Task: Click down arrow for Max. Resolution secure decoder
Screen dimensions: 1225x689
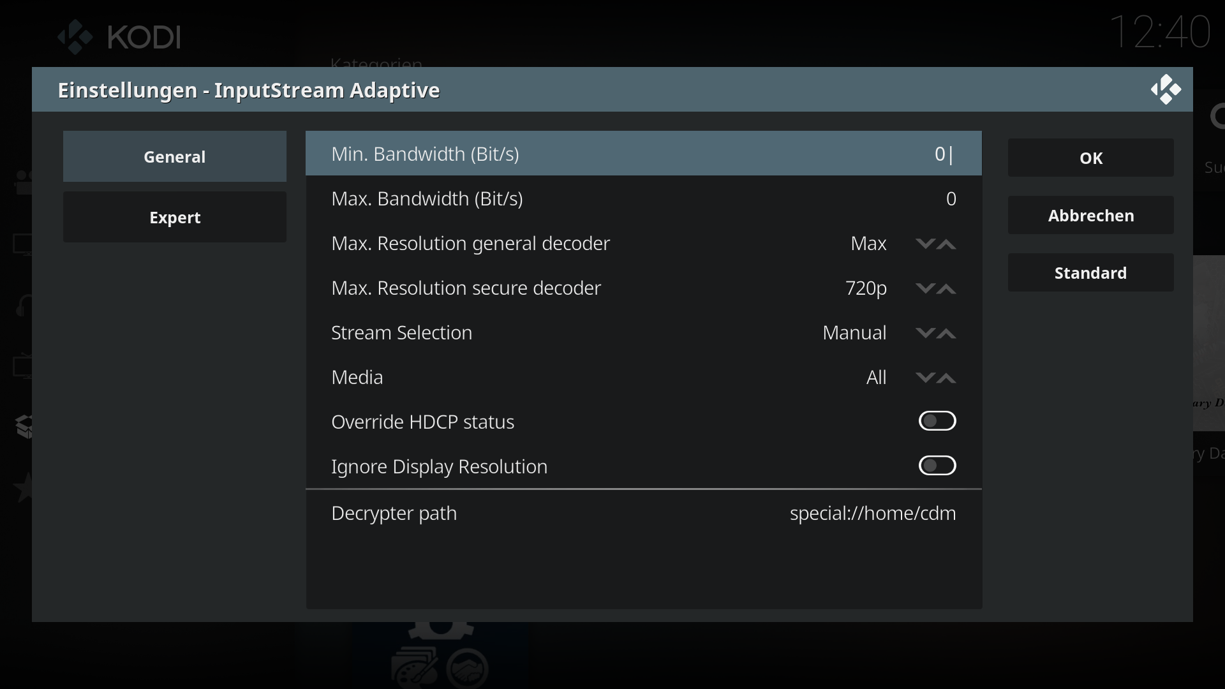Action: coord(925,288)
